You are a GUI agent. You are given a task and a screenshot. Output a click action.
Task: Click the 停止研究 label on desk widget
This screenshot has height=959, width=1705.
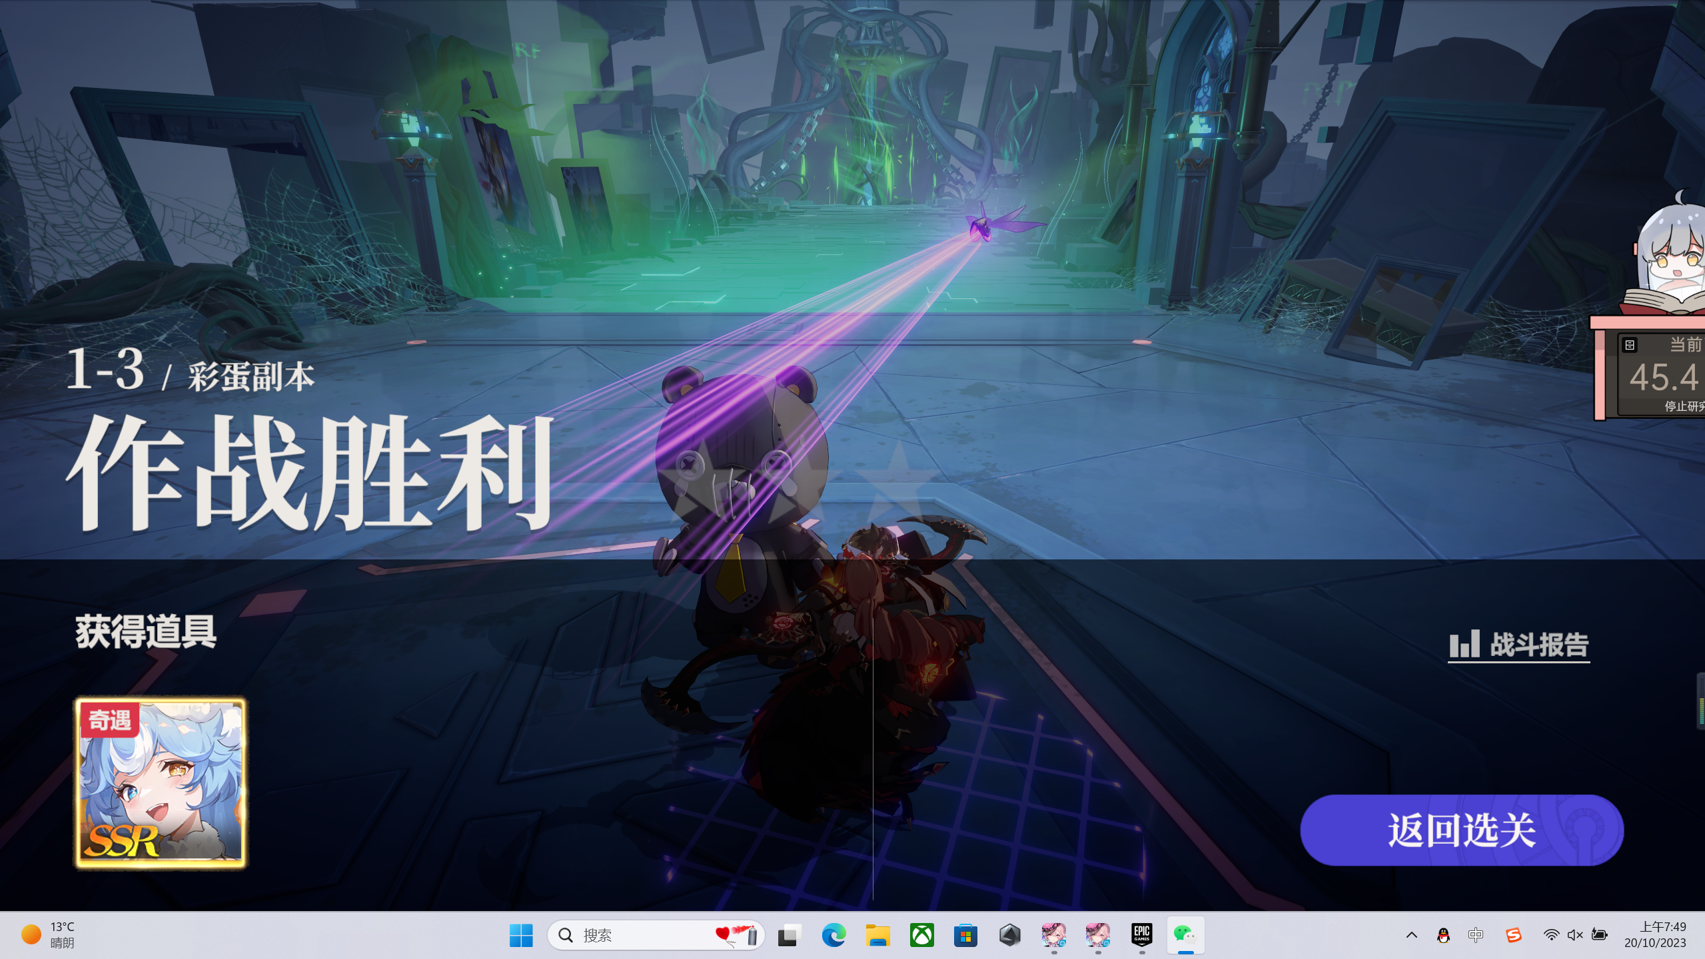tap(1684, 406)
